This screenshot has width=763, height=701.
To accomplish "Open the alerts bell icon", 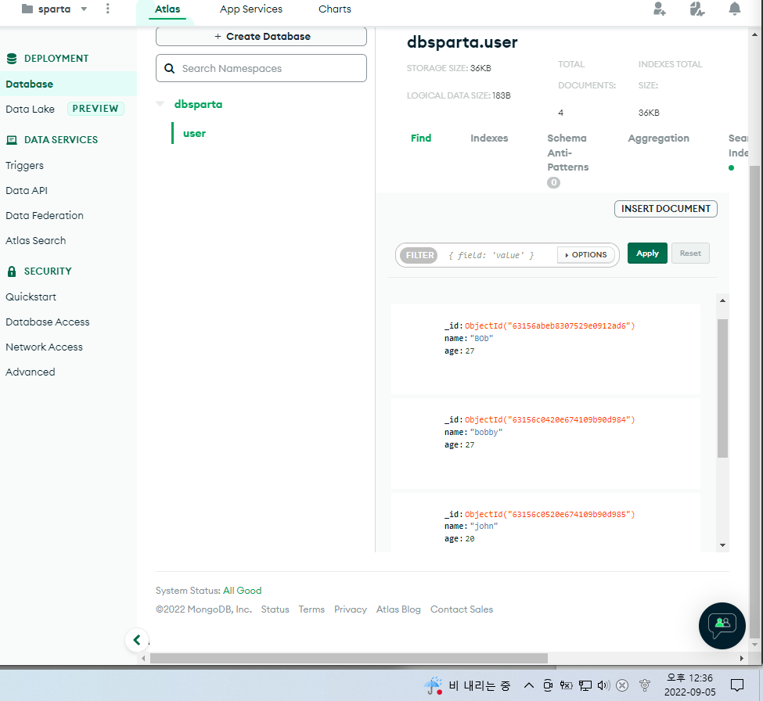I will click(x=735, y=9).
